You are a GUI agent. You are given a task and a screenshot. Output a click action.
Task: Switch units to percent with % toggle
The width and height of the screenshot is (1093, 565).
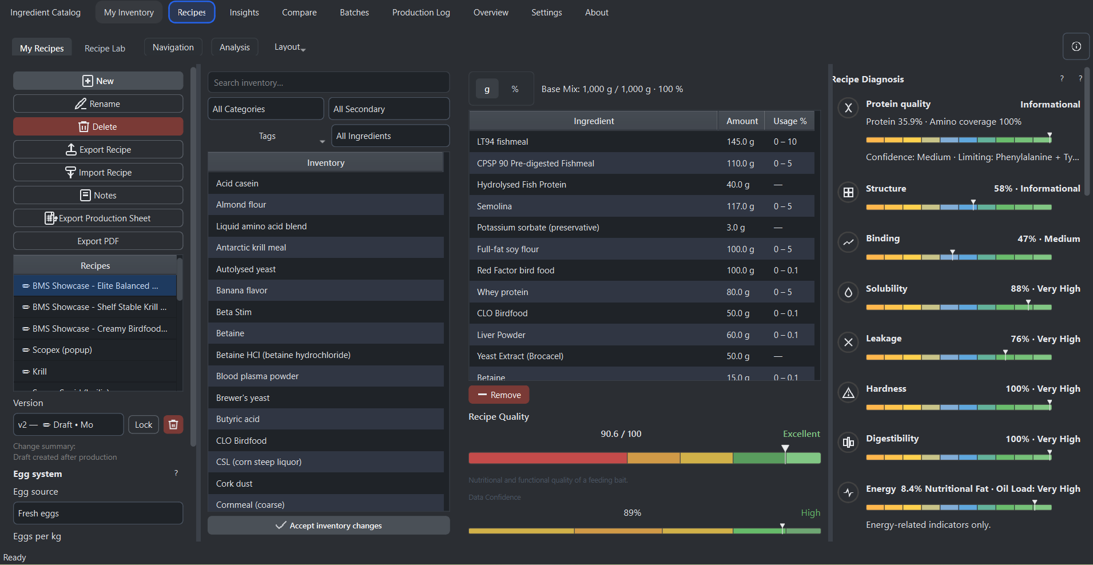coord(515,89)
